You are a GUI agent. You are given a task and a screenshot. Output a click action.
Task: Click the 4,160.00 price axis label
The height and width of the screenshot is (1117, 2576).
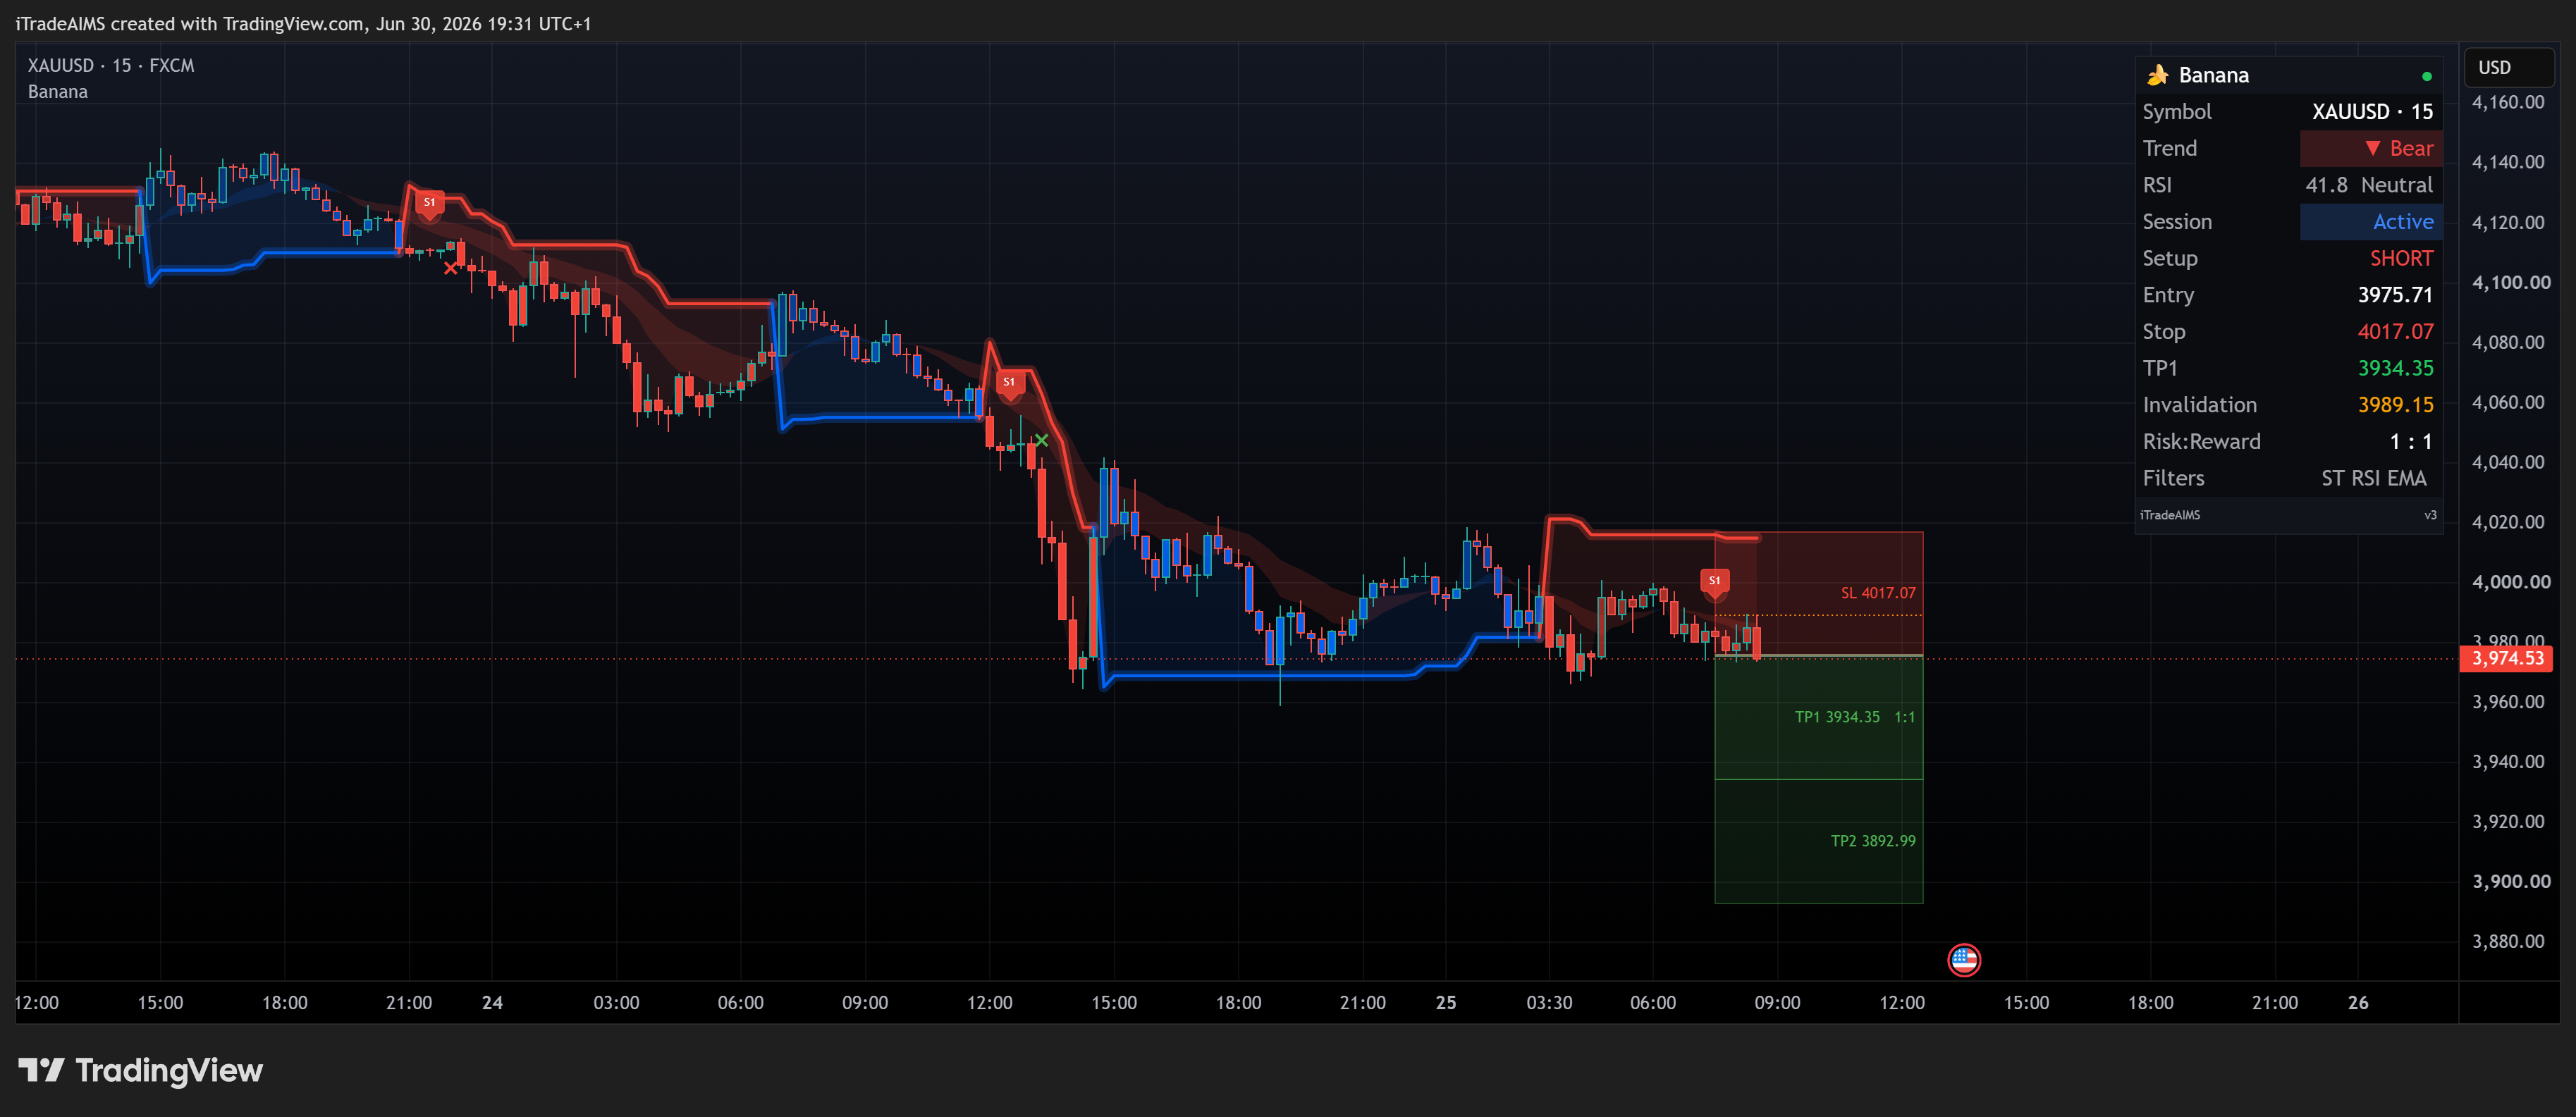coord(2508,102)
